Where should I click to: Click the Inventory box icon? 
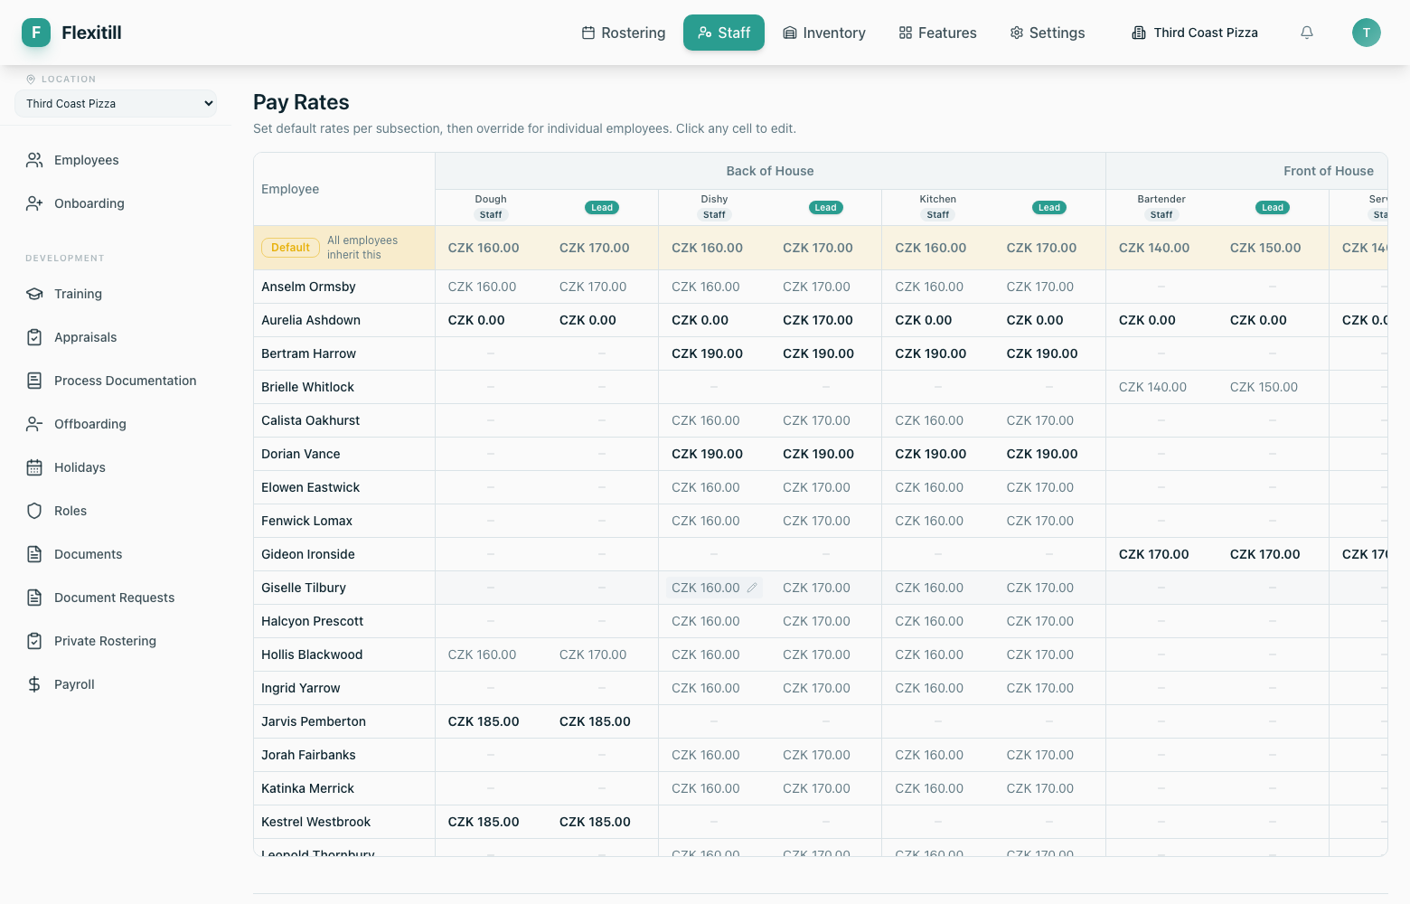(x=790, y=33)
